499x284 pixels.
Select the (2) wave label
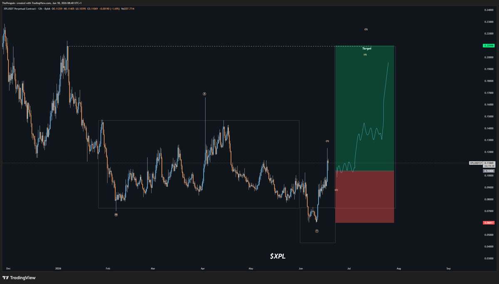(336, 190)
